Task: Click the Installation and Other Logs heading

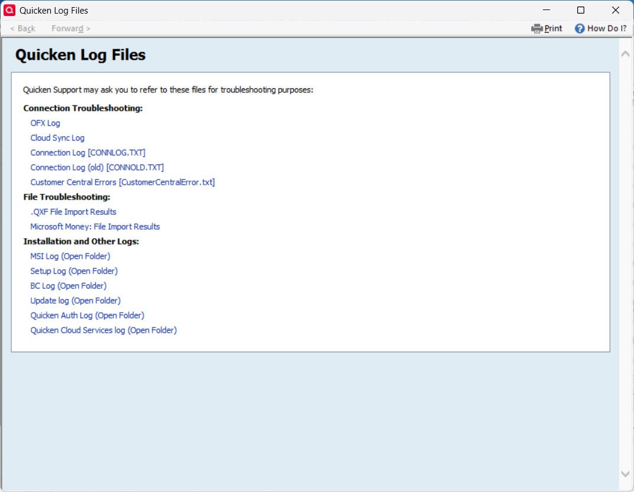Action: point(81,242)
